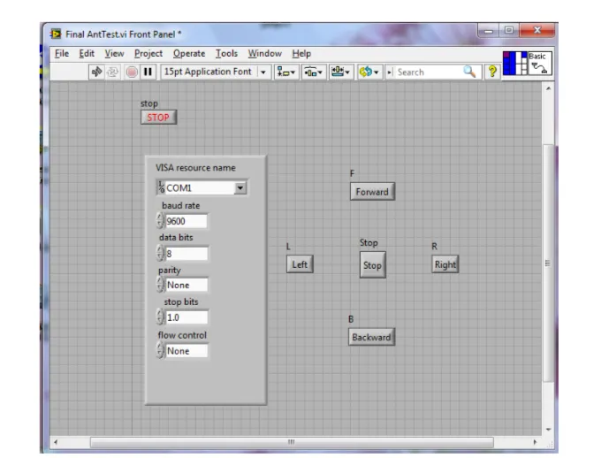Toggle the Forward boolean button
The width and height of the screenshot is (594, 458).
coord(370,192)
